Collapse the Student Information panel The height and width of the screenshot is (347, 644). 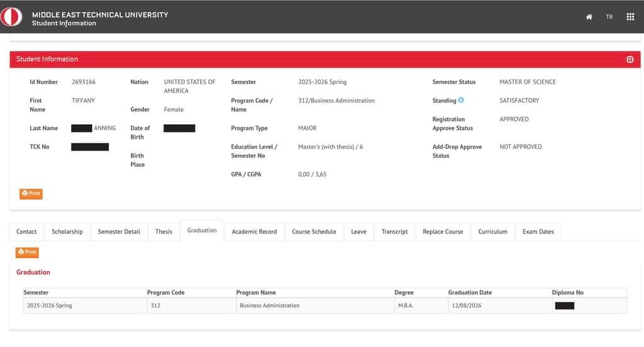click(630, 60)
